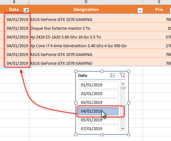Click cell 'Disque Dur Externe maxtor 2 To'
This screenshot has width=171, height=141.
86,27
